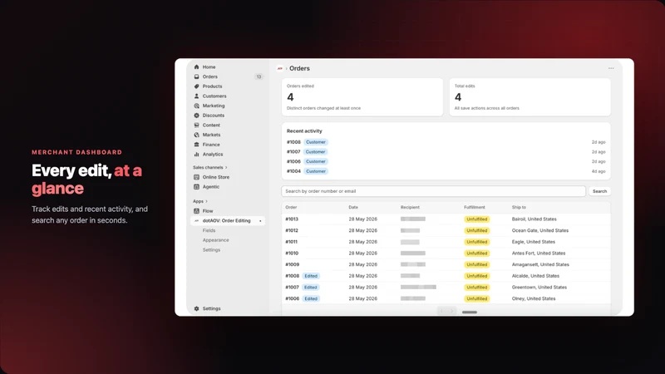Click the Edited badge on order #1008
Screen dimensions: 665x374
tap(311, 276)
